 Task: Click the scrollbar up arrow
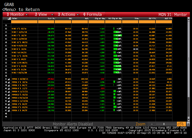[189, 19]
